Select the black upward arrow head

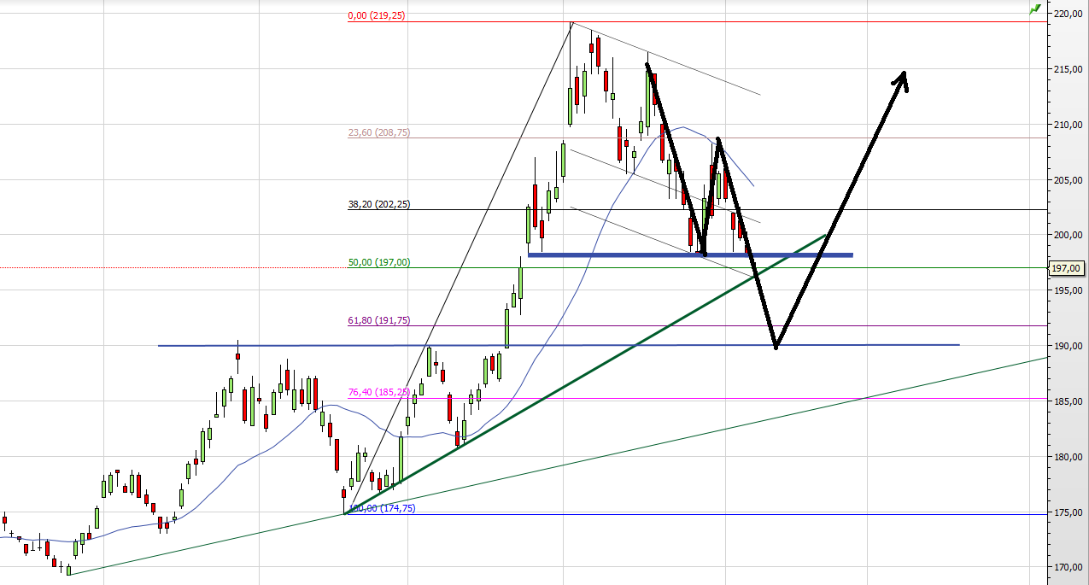pyautogui.click(x=901, y=79)
